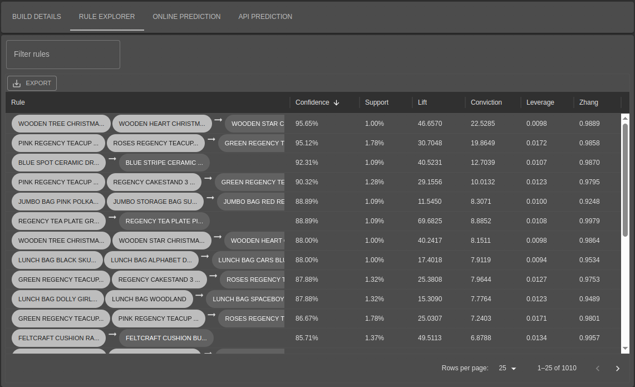Go to next page of rules

pyautogui.click(x=618, y=369)
